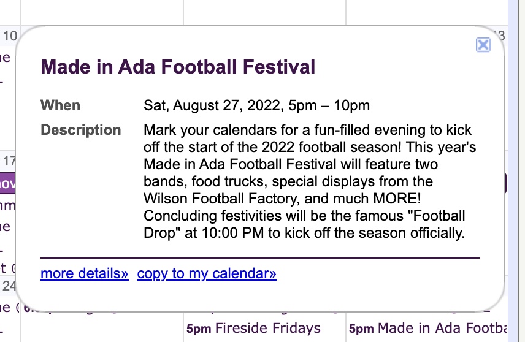Open the "more details»" link
This screenshot has height=342, width=525.
point(85,273)
